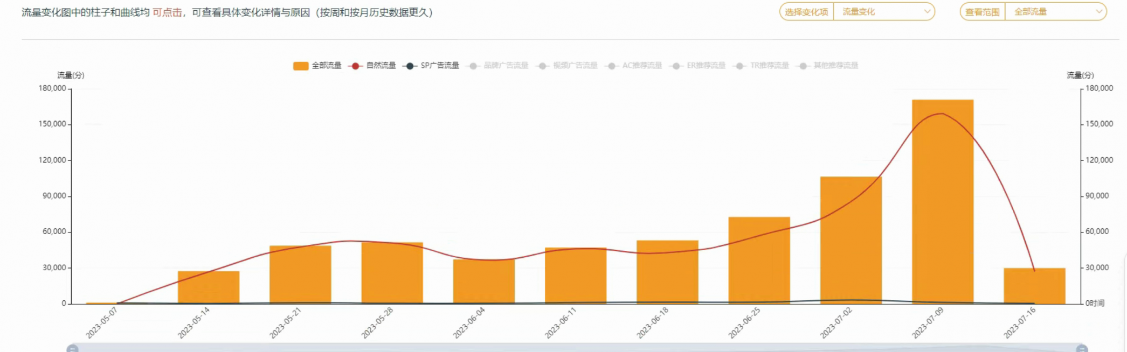This screenshot has width=1127, height=352.
Task: Click the 2023-06-04 x-axis label
Action: point(469,323)
